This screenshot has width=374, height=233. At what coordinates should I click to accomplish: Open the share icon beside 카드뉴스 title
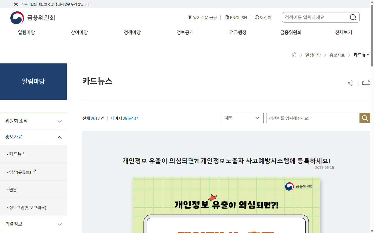tap(350, 83)
